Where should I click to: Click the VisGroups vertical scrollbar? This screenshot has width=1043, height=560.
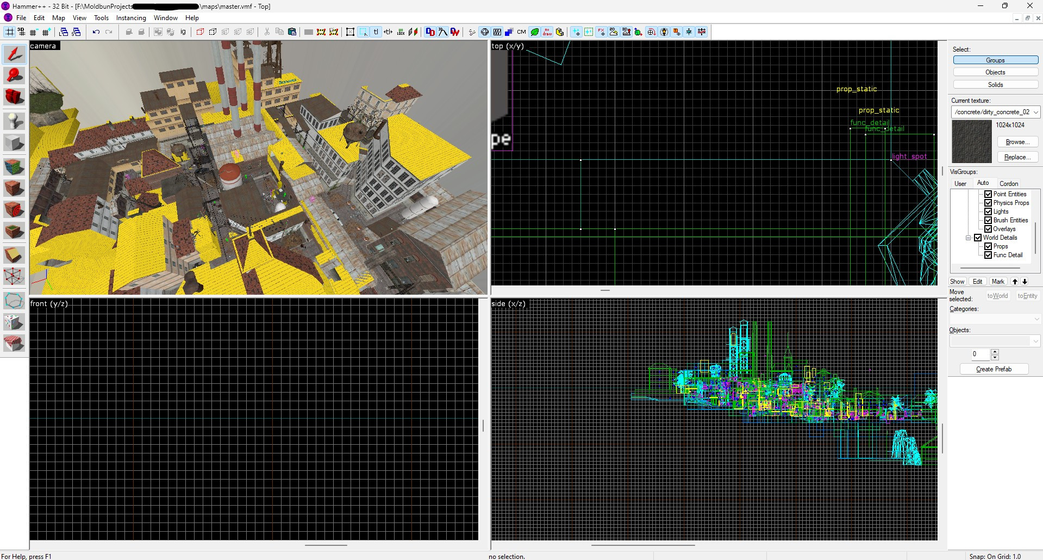pos(1036,238)
